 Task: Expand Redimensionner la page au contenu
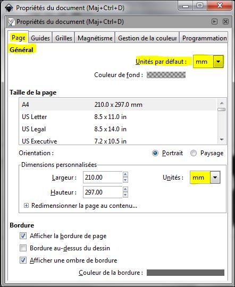tap(26, 206)
